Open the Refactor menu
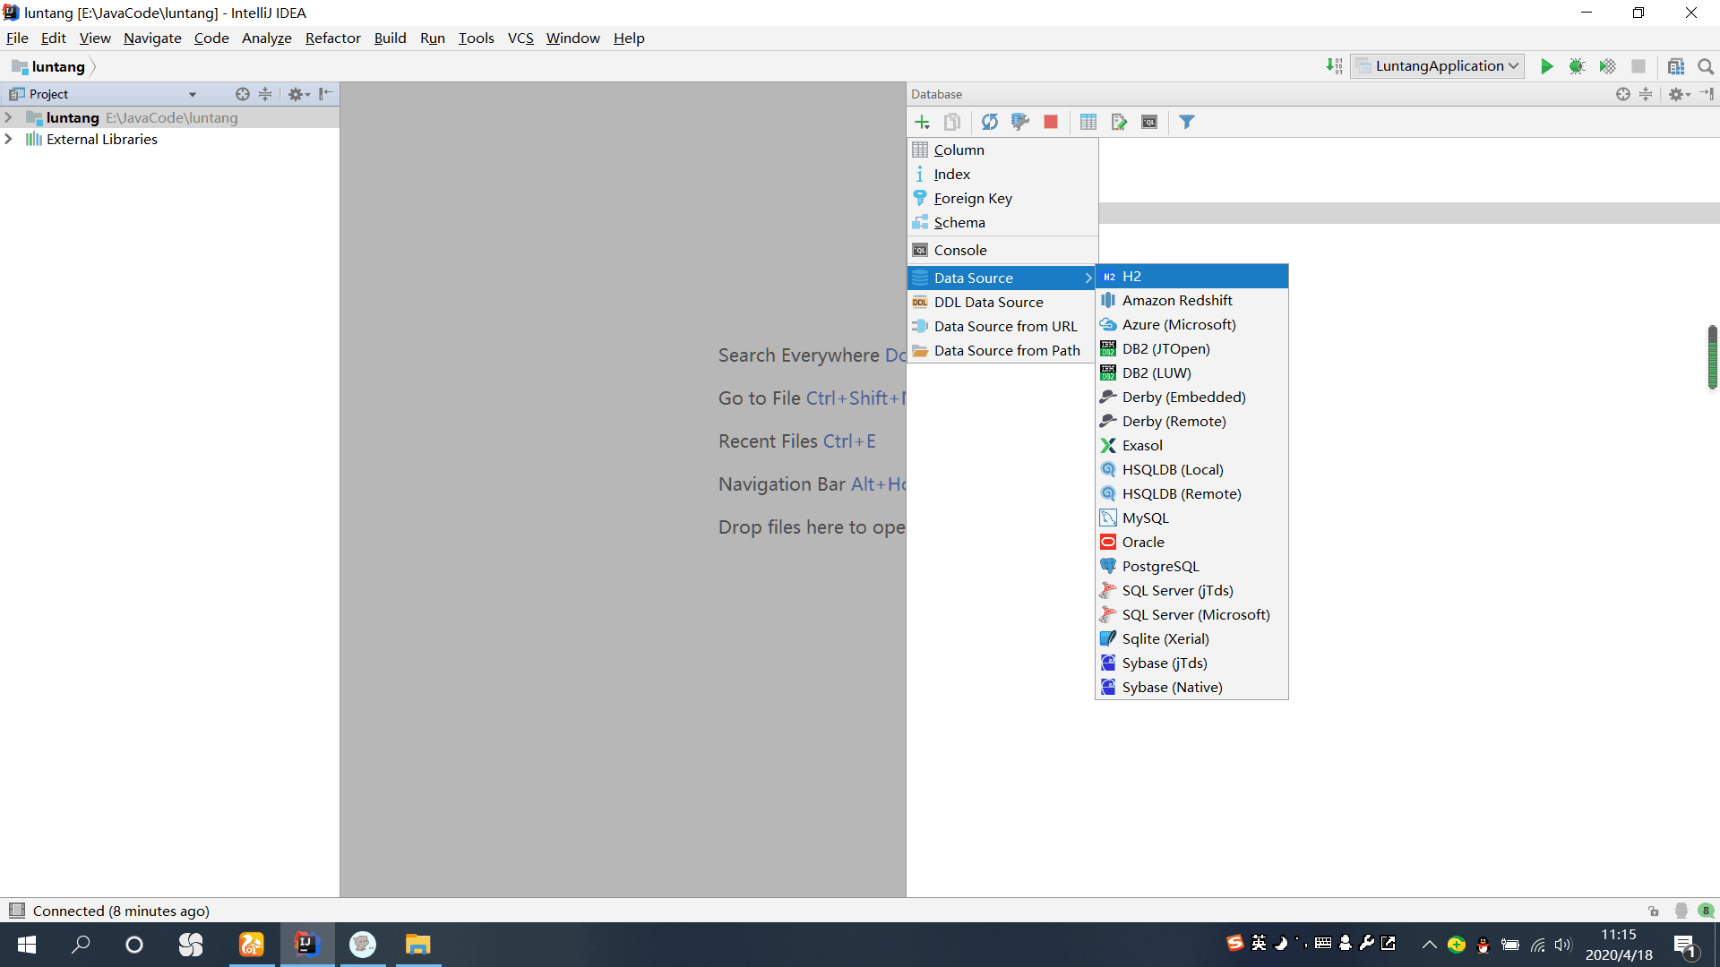1720x967 pixels. [332, 38]
